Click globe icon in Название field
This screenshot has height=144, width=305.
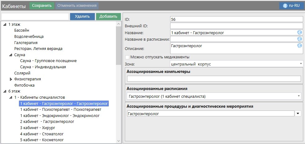(299, 33)
